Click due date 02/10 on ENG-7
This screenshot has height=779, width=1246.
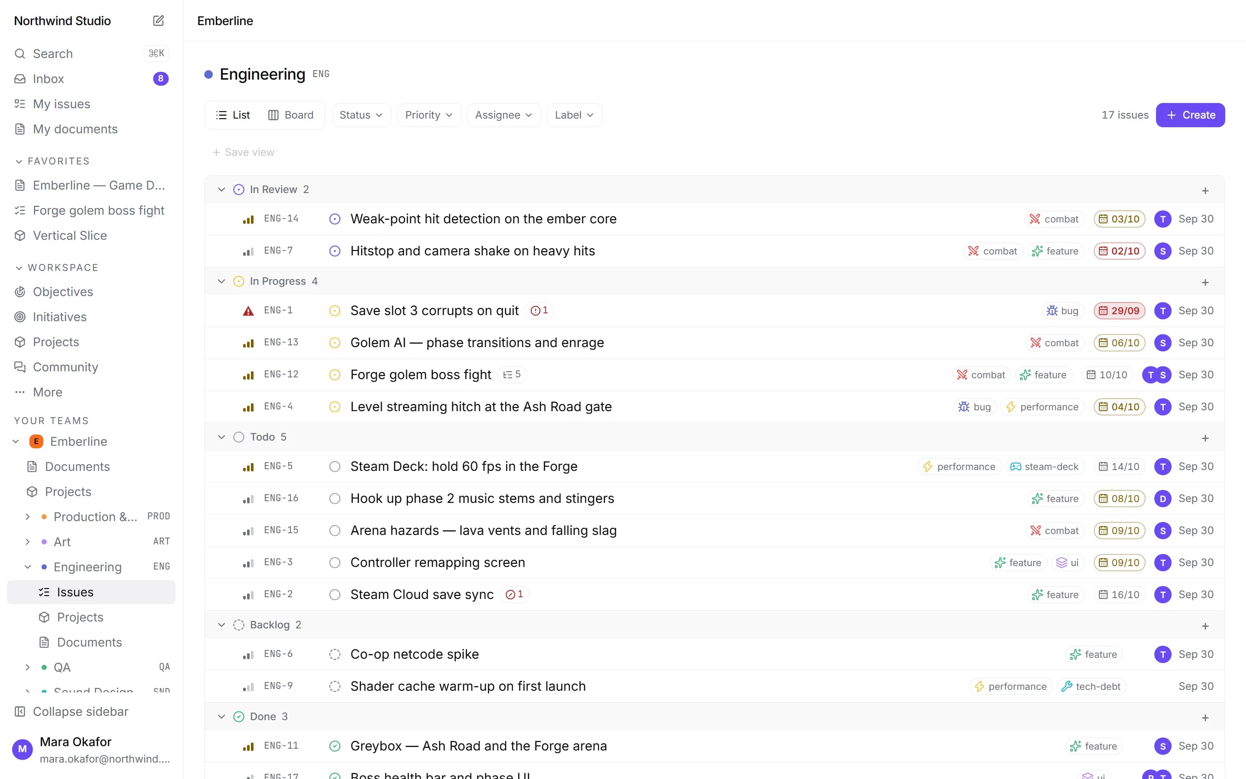point(1119,251)
